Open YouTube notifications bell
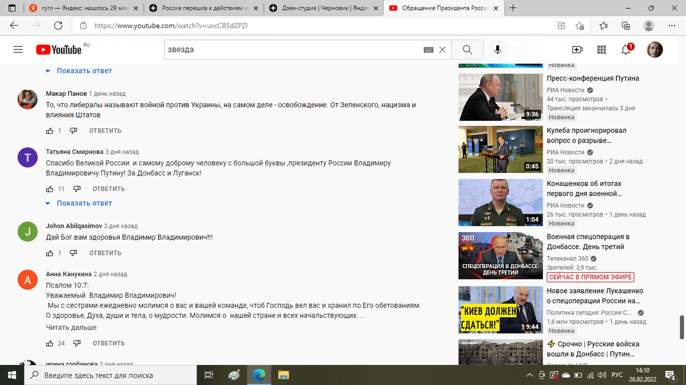This screenshot has height=385, width=686. (625, 50)
